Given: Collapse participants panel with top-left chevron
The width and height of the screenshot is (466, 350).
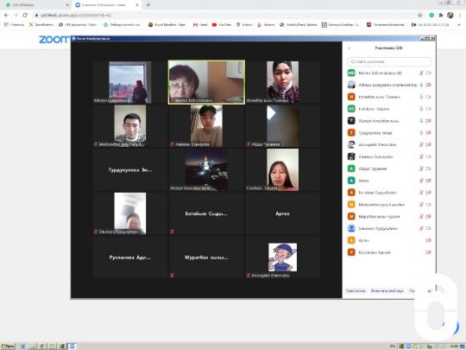Looking at the screenshot, I should coord(349,48).
